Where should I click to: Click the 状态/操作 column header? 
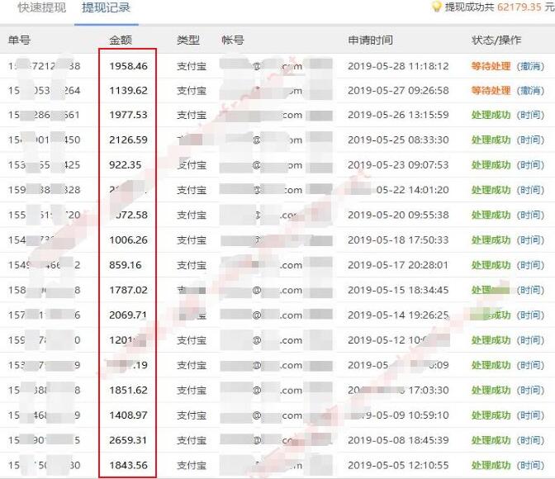coord(496,40)
